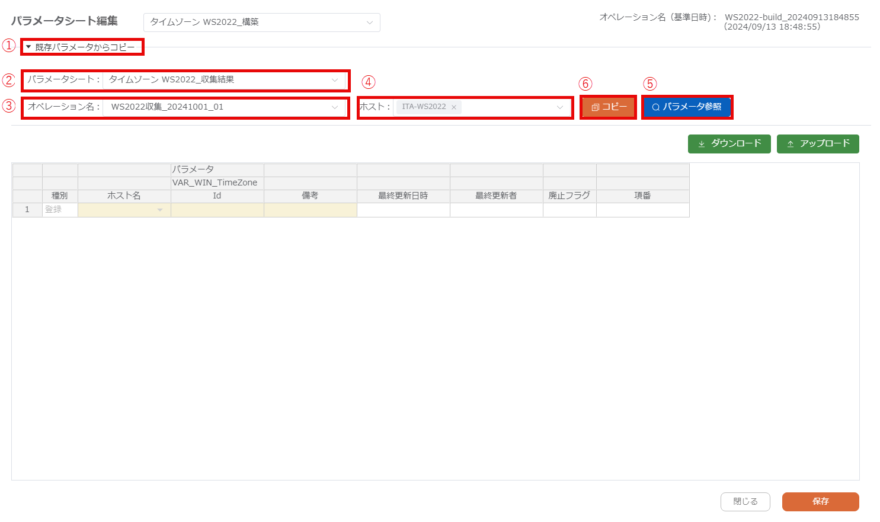Viewport: 880px width, 522px height.
Task: Expand the ホスト selection dropdown
Action: coord(559,107)
